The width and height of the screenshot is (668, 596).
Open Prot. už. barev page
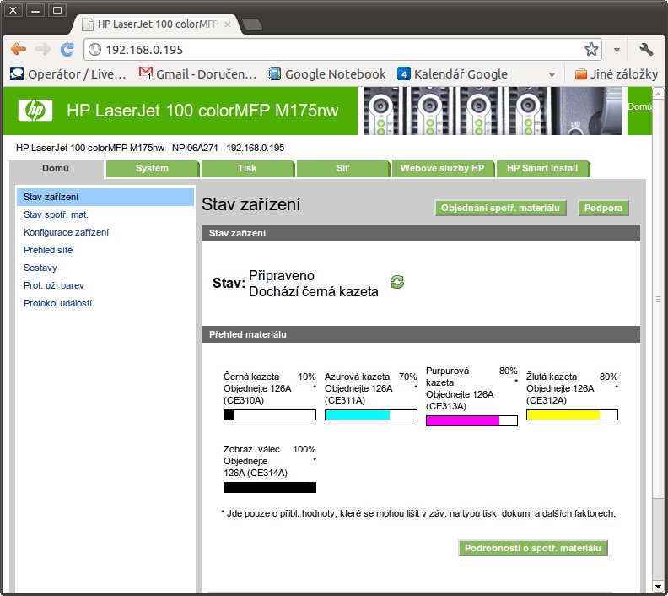(54, 285)
